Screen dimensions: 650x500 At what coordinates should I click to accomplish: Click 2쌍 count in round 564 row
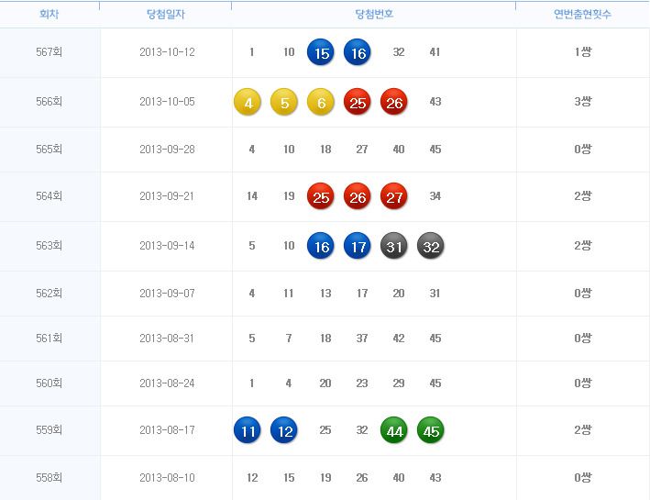(583, 195)
